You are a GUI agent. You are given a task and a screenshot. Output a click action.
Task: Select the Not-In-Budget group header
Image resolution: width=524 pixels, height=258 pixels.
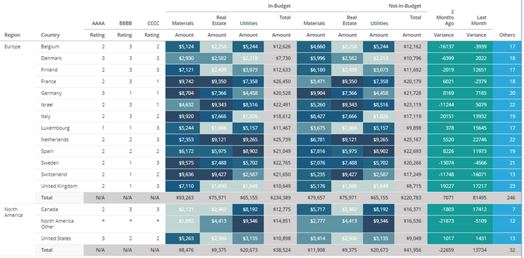(x=405, y=6)
